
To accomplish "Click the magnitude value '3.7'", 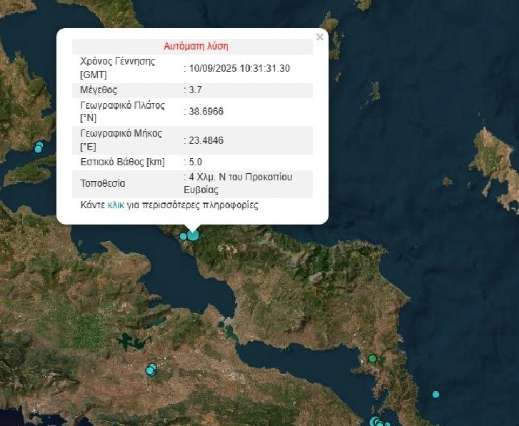I will pos(196,90).
